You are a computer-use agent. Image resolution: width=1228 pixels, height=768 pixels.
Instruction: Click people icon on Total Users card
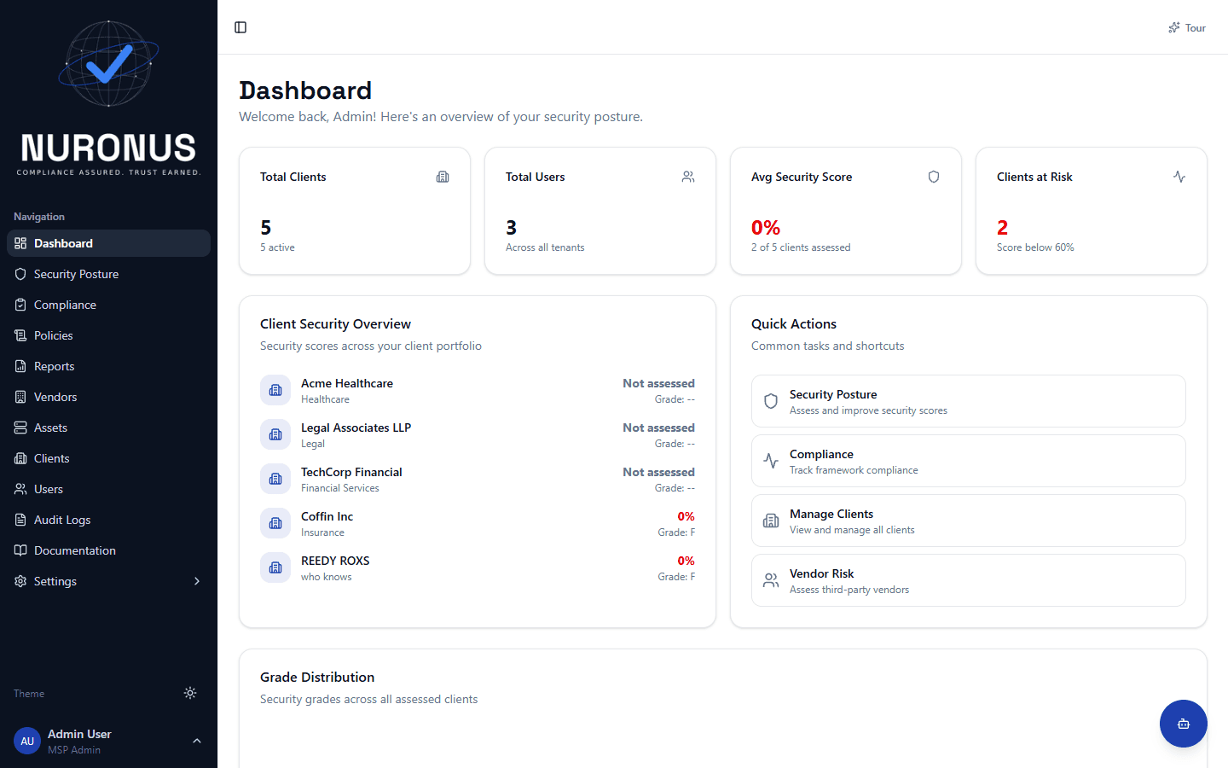[688, 177]
